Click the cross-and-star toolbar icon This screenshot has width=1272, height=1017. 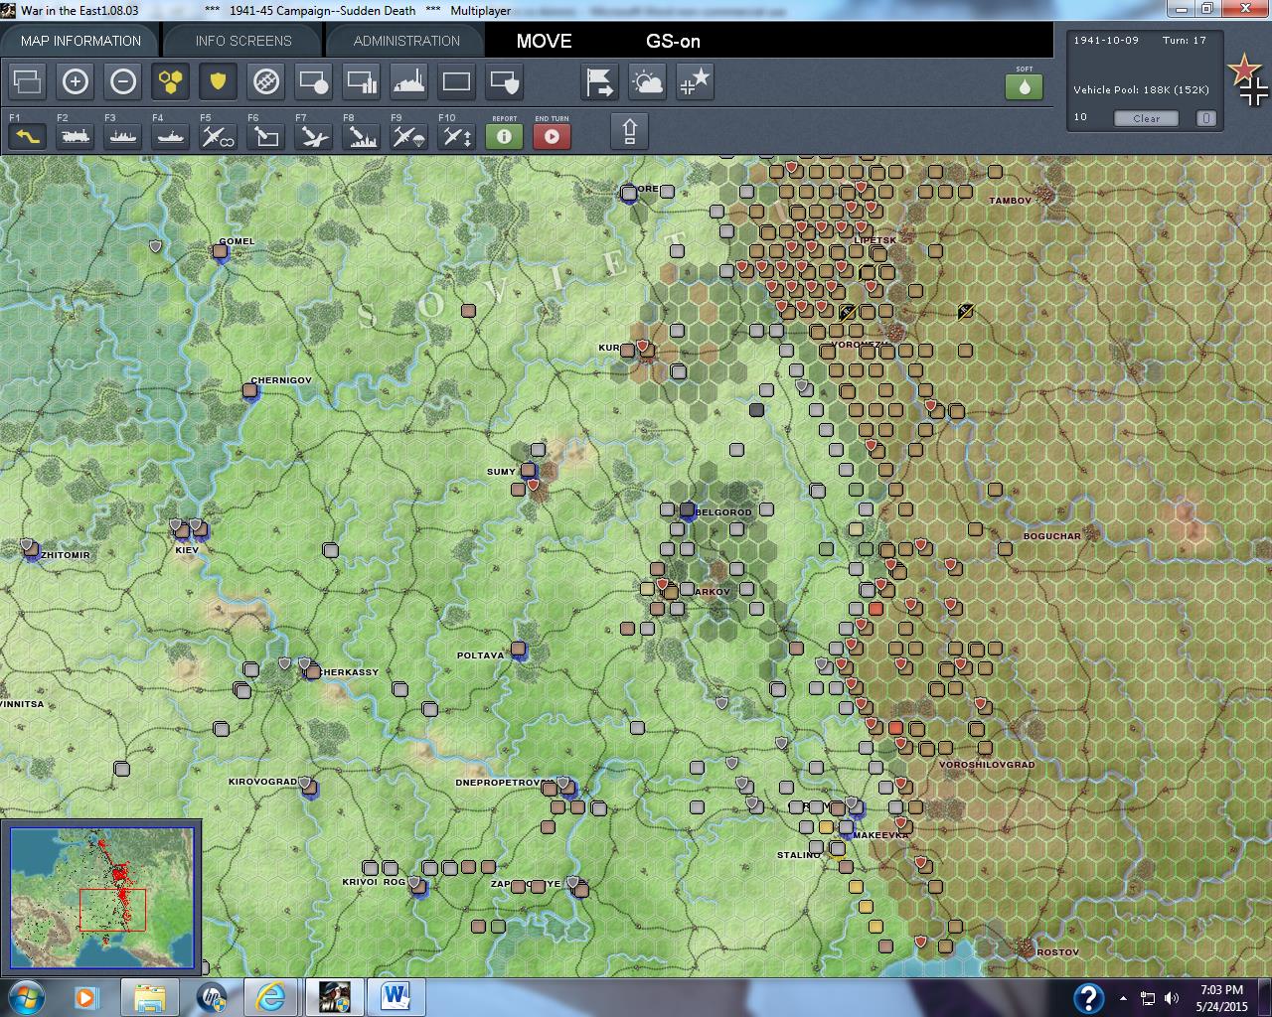(x=695, y=81)
